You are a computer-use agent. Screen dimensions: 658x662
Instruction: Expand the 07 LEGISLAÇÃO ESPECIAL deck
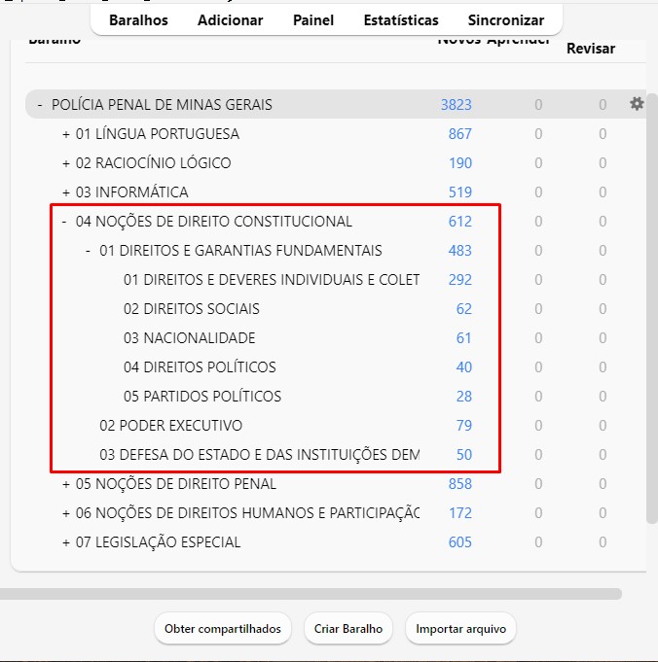coord(66,542)
